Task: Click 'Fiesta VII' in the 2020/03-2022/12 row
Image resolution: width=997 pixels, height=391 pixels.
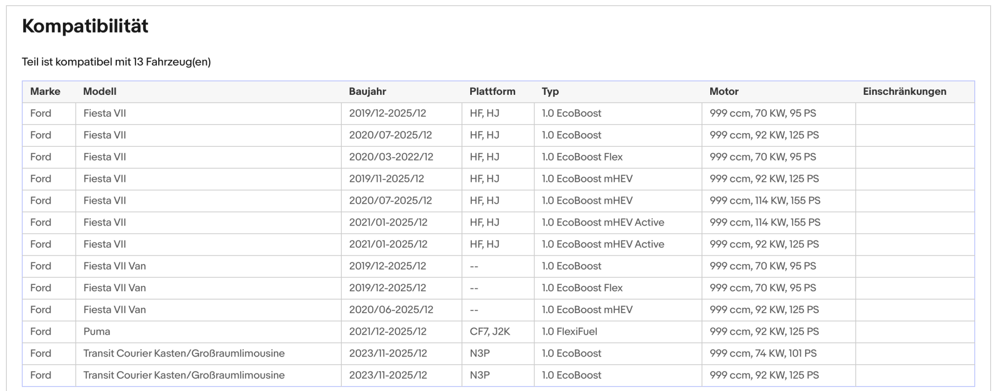Action: tap(105, 157)
